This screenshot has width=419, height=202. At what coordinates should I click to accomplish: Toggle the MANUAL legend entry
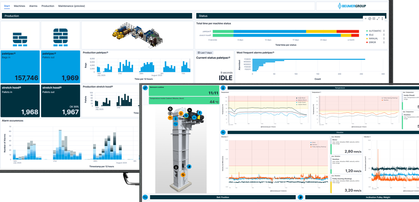pyautogui.click(x=373, y=38)
